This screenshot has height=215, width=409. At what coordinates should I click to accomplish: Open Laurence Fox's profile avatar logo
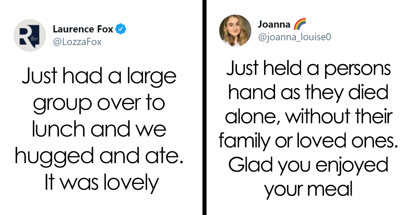point(30,35)
